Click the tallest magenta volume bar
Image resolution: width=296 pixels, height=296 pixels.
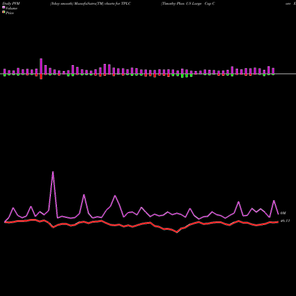click(x=41, y=66)
